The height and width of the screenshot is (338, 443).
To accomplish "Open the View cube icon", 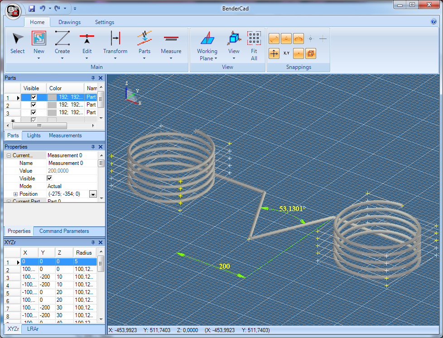I will [234, 38].
